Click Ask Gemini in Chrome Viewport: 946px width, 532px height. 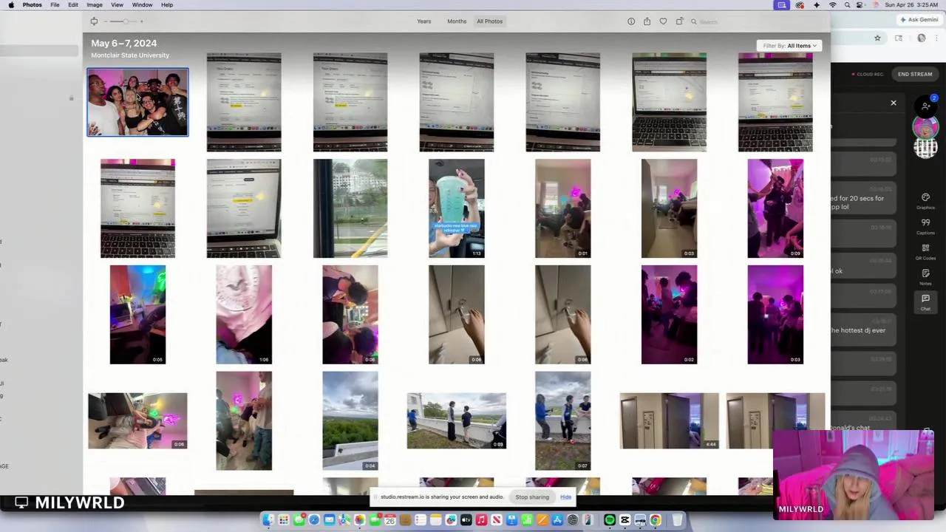pyautogui.click(x=919, y=20)
